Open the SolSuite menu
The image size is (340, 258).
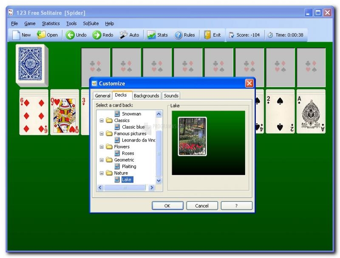(x=91, y=23)
